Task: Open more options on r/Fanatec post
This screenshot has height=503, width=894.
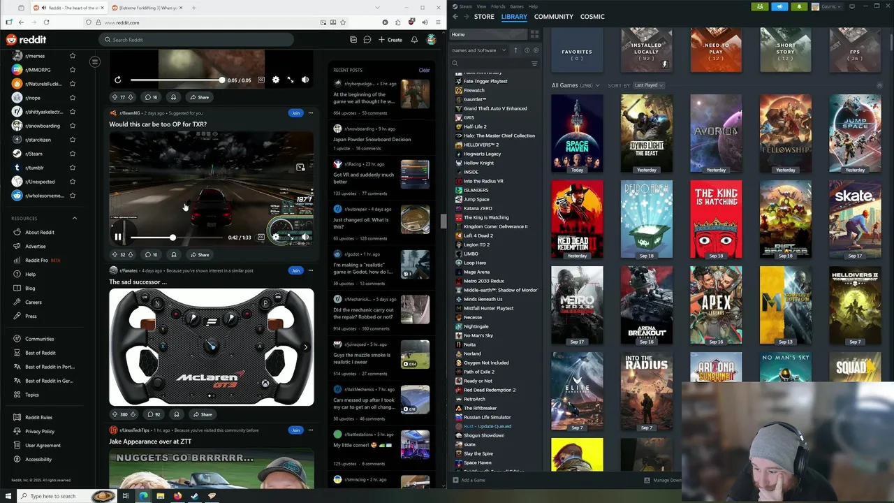Action: [x=311, y=270]
